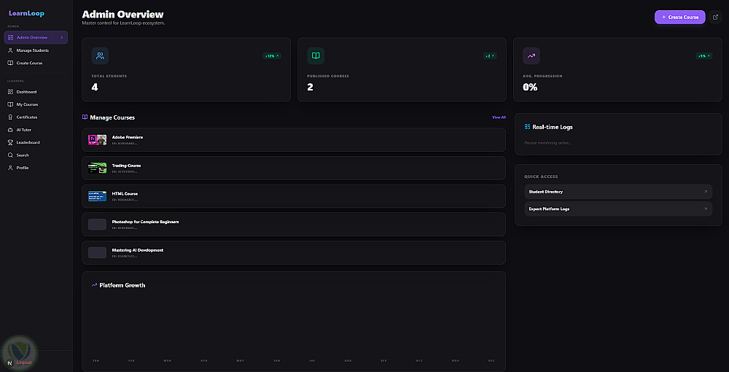Open the Adobe Premiere course thumbnail
The height and width of the screenshot is (372, 729).
click(97, 140)
